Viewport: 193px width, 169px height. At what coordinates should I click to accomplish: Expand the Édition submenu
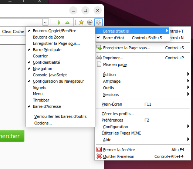point(143,74)
